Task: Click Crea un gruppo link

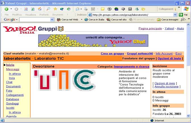Action: (112, 54)
